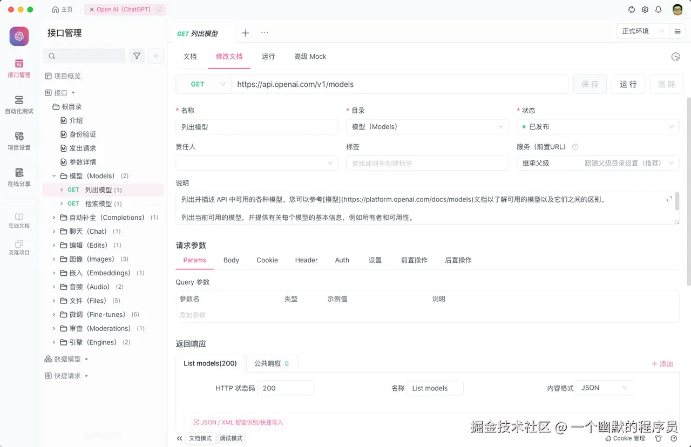This screenshot has width=691, height=447.
Task: Go to 主页 home tab
Action: point(63,10)
